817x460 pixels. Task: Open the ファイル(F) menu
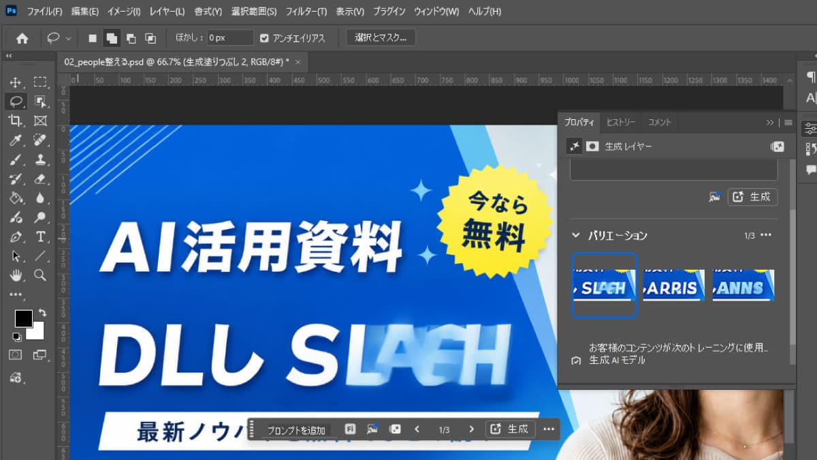click(44, 12)
